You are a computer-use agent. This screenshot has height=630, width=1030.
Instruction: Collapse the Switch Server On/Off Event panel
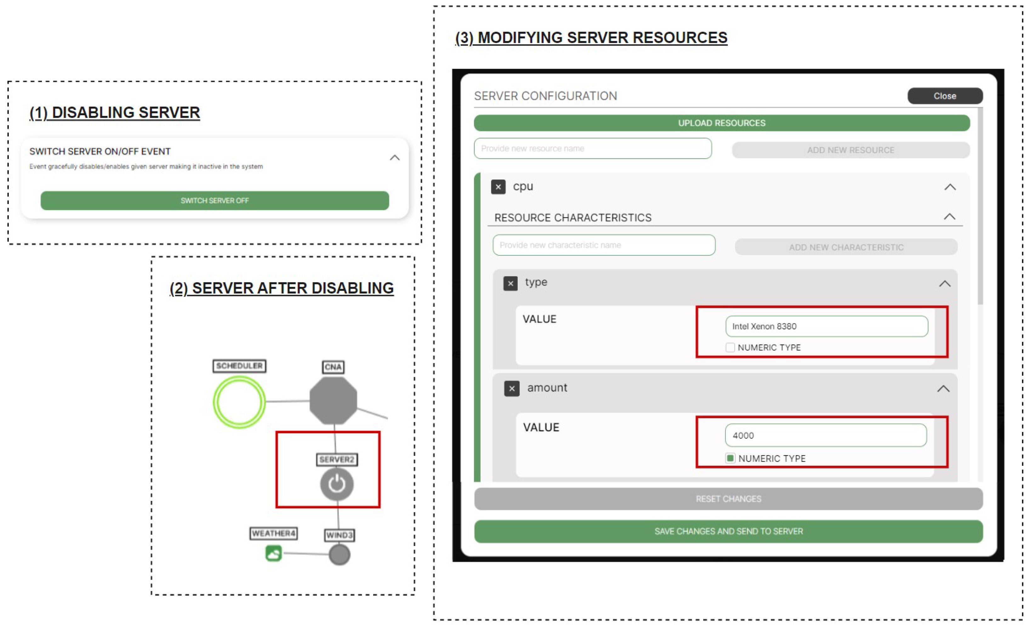[x=395, y=158]
